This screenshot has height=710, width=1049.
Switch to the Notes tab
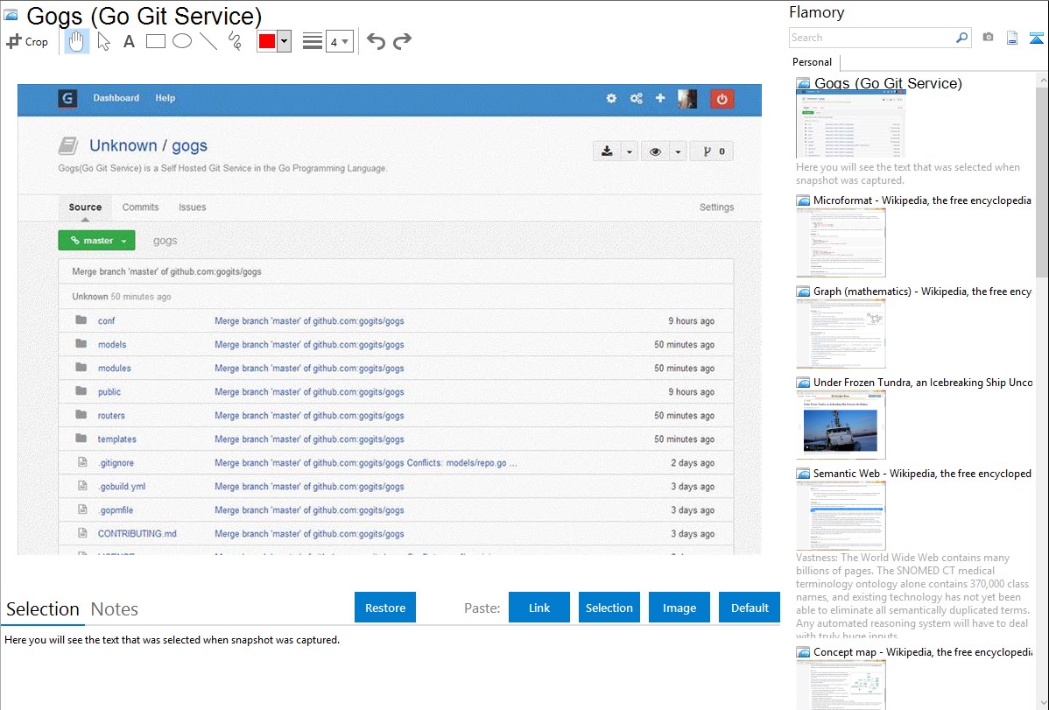pyautogui.click(x=115, y=609)
